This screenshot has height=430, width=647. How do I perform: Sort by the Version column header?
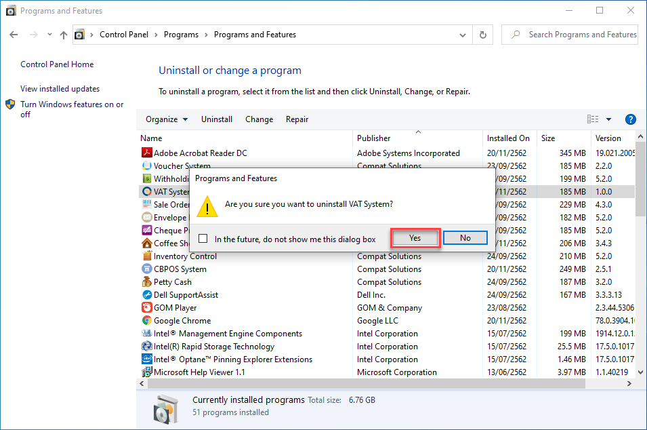click(613, 138)
